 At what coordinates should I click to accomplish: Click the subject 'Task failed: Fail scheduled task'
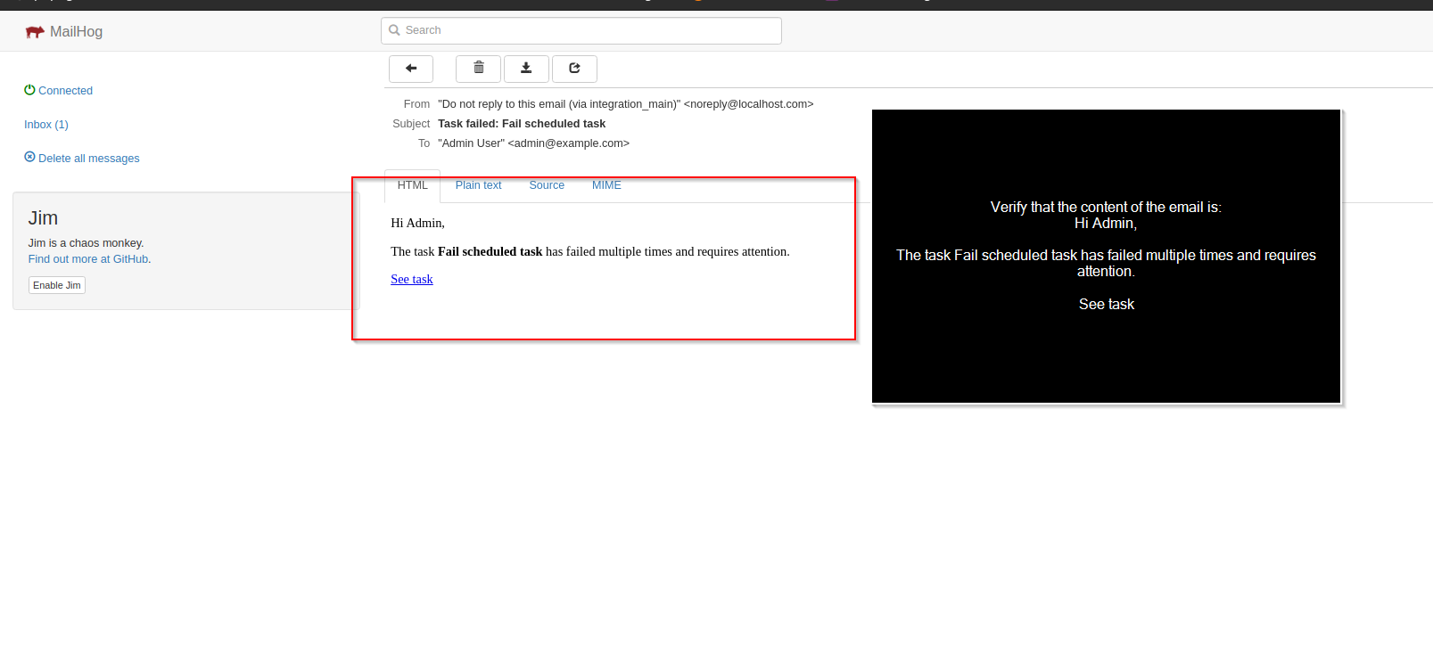click(x=522, y=124)
